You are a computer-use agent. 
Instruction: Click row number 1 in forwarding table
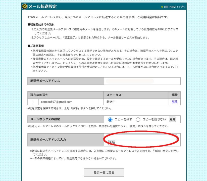click(x=33, y=102)
